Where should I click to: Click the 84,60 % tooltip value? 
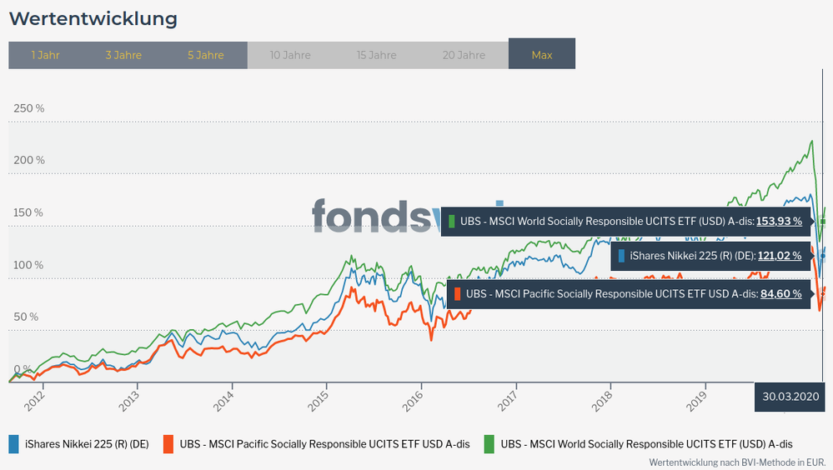click(780, 293)
